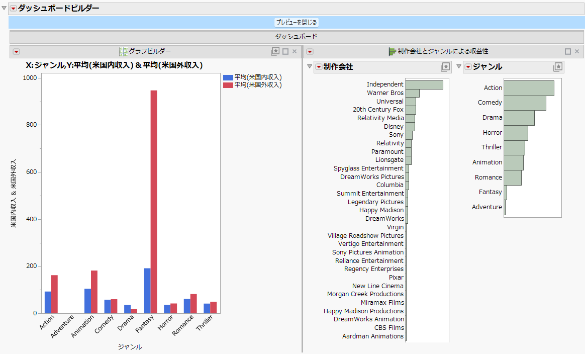Click the New Line Cinema label

coord(378,286)
